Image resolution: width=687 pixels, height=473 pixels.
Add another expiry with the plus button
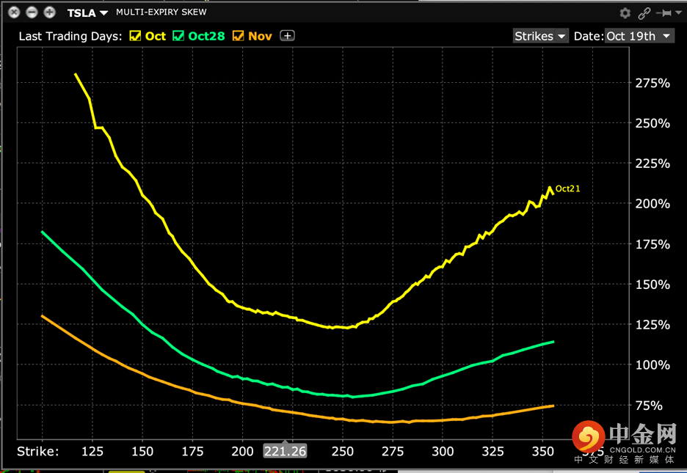tap(288, 36)
